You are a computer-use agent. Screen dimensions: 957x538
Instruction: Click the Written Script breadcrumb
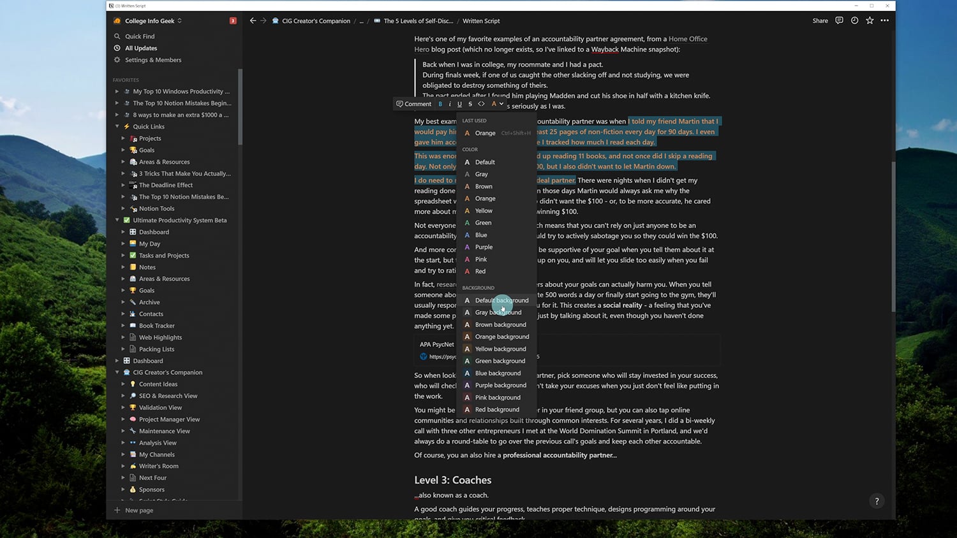click(481, 20)
